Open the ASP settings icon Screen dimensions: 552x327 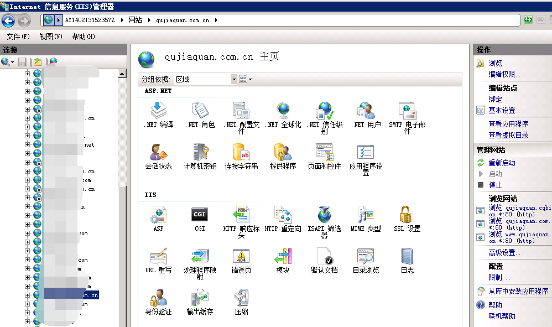158,219
